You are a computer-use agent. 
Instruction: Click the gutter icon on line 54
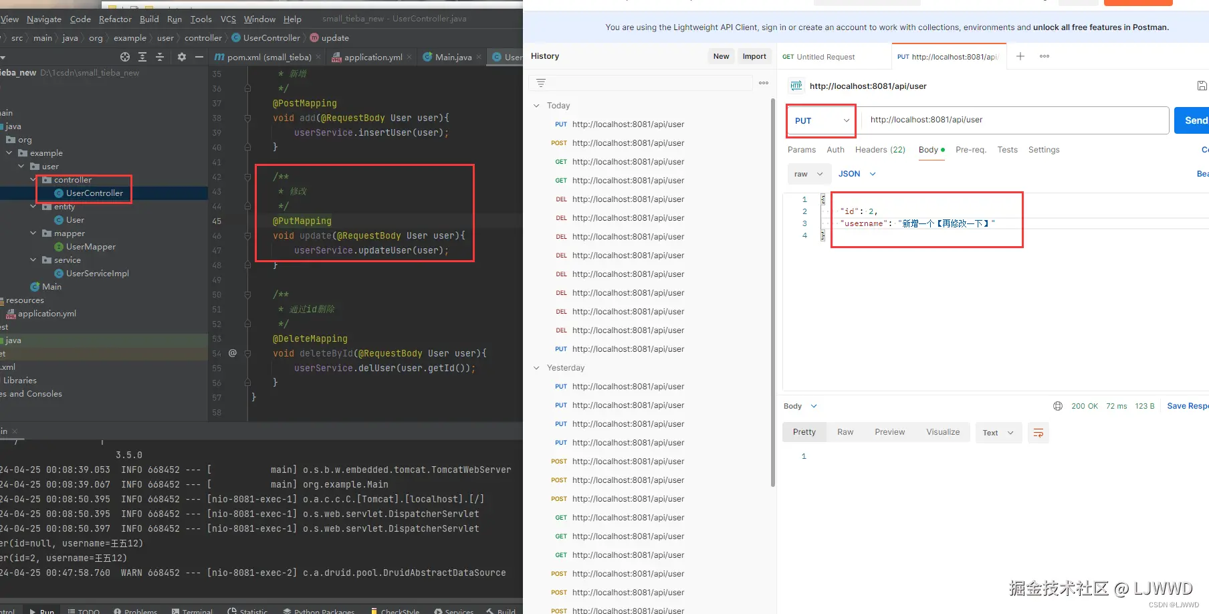point(233,352)
